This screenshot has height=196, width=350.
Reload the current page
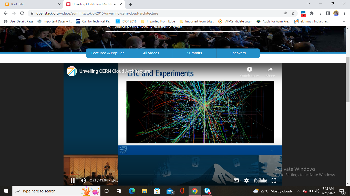coord(22,13)
